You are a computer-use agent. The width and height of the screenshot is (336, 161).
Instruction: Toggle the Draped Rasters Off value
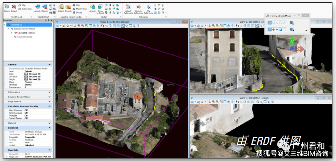pos(26,118)
